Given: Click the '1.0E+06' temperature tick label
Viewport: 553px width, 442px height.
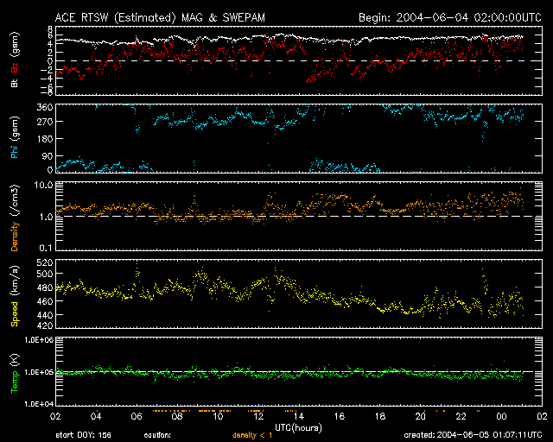Looking at the screenshot, I should tap(39, 340).
